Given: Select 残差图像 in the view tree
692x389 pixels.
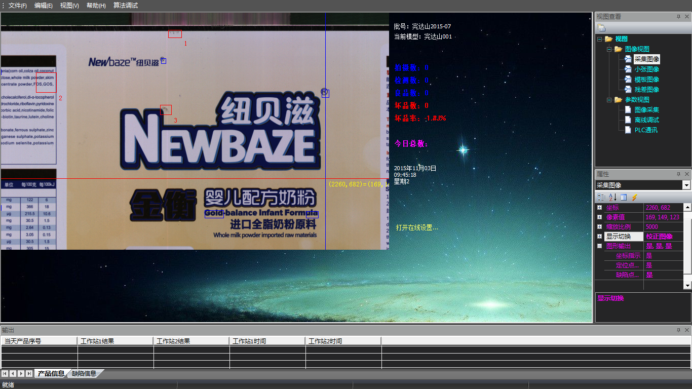Looking at the screenshot, I should coord(647,90).
